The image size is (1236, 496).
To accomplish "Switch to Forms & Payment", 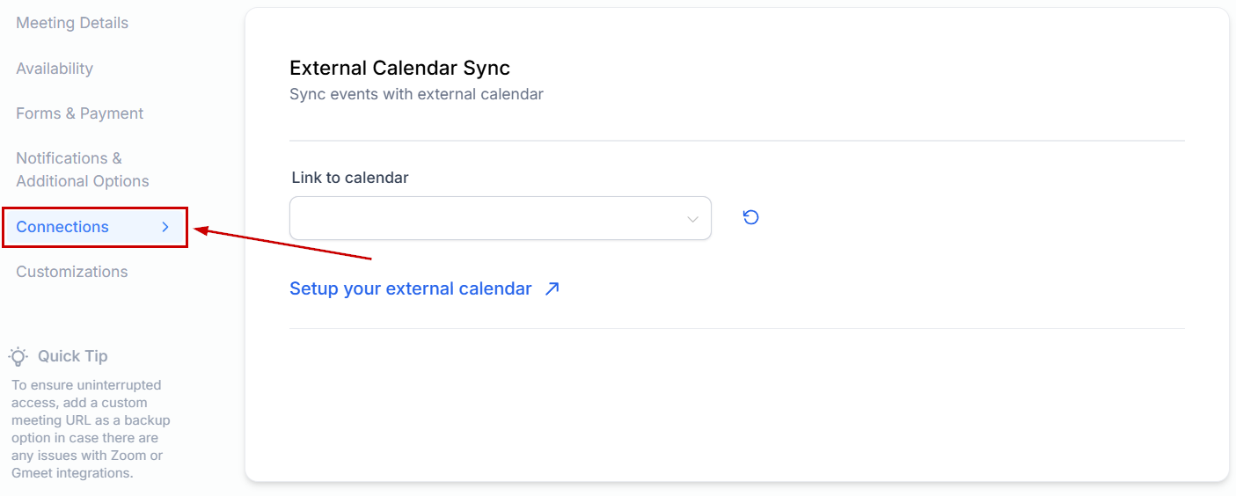I will tap(79, 113).
